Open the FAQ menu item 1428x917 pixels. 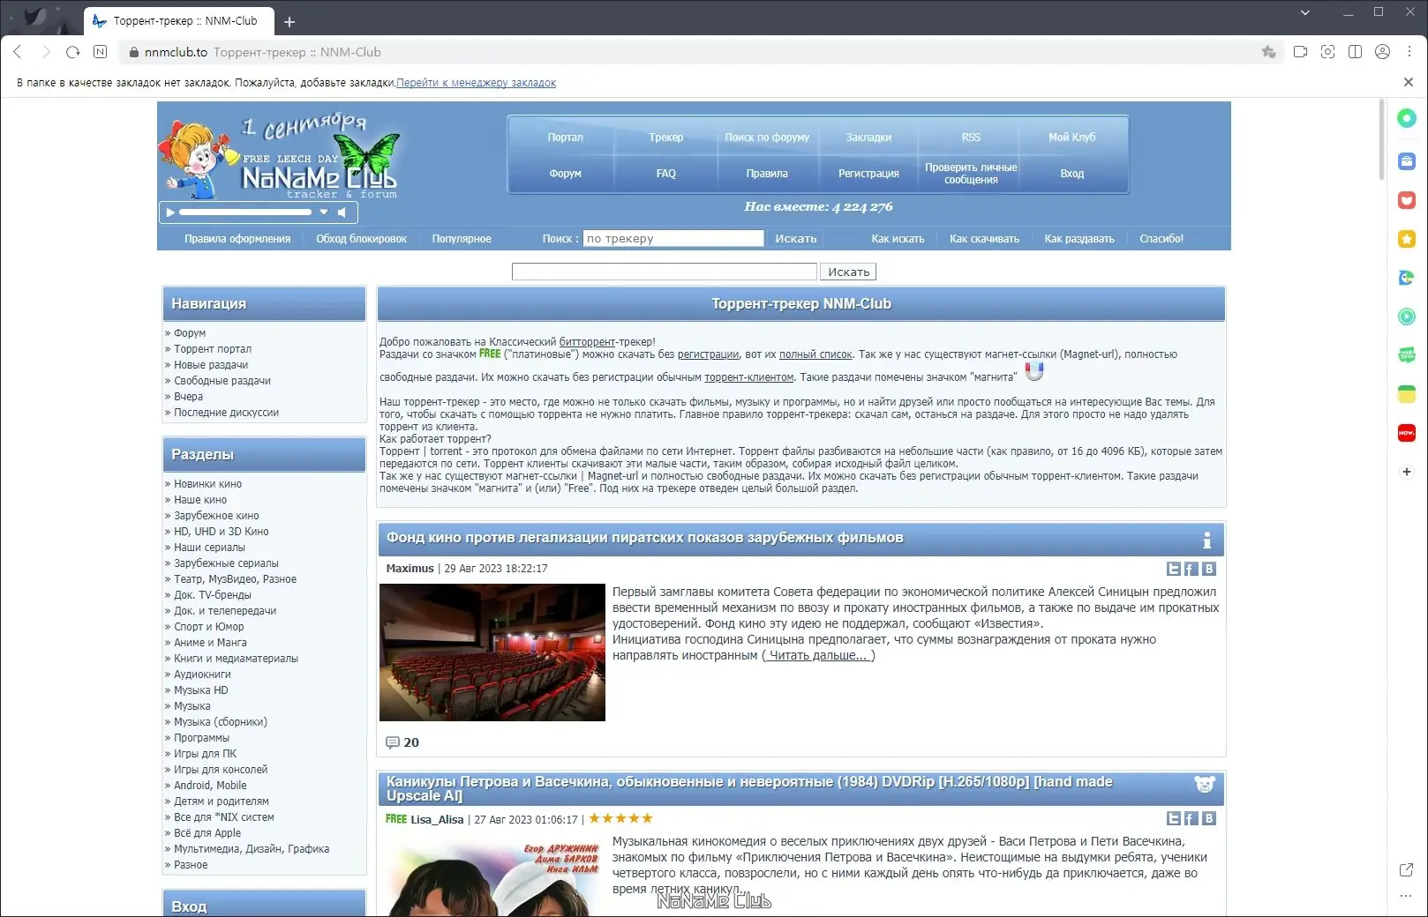pyautogui.click(x=666, y=174)
